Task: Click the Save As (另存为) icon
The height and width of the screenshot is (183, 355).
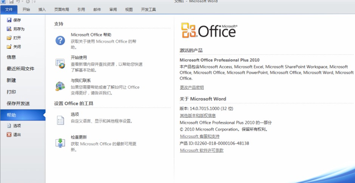Action: (x=9, y=29)
